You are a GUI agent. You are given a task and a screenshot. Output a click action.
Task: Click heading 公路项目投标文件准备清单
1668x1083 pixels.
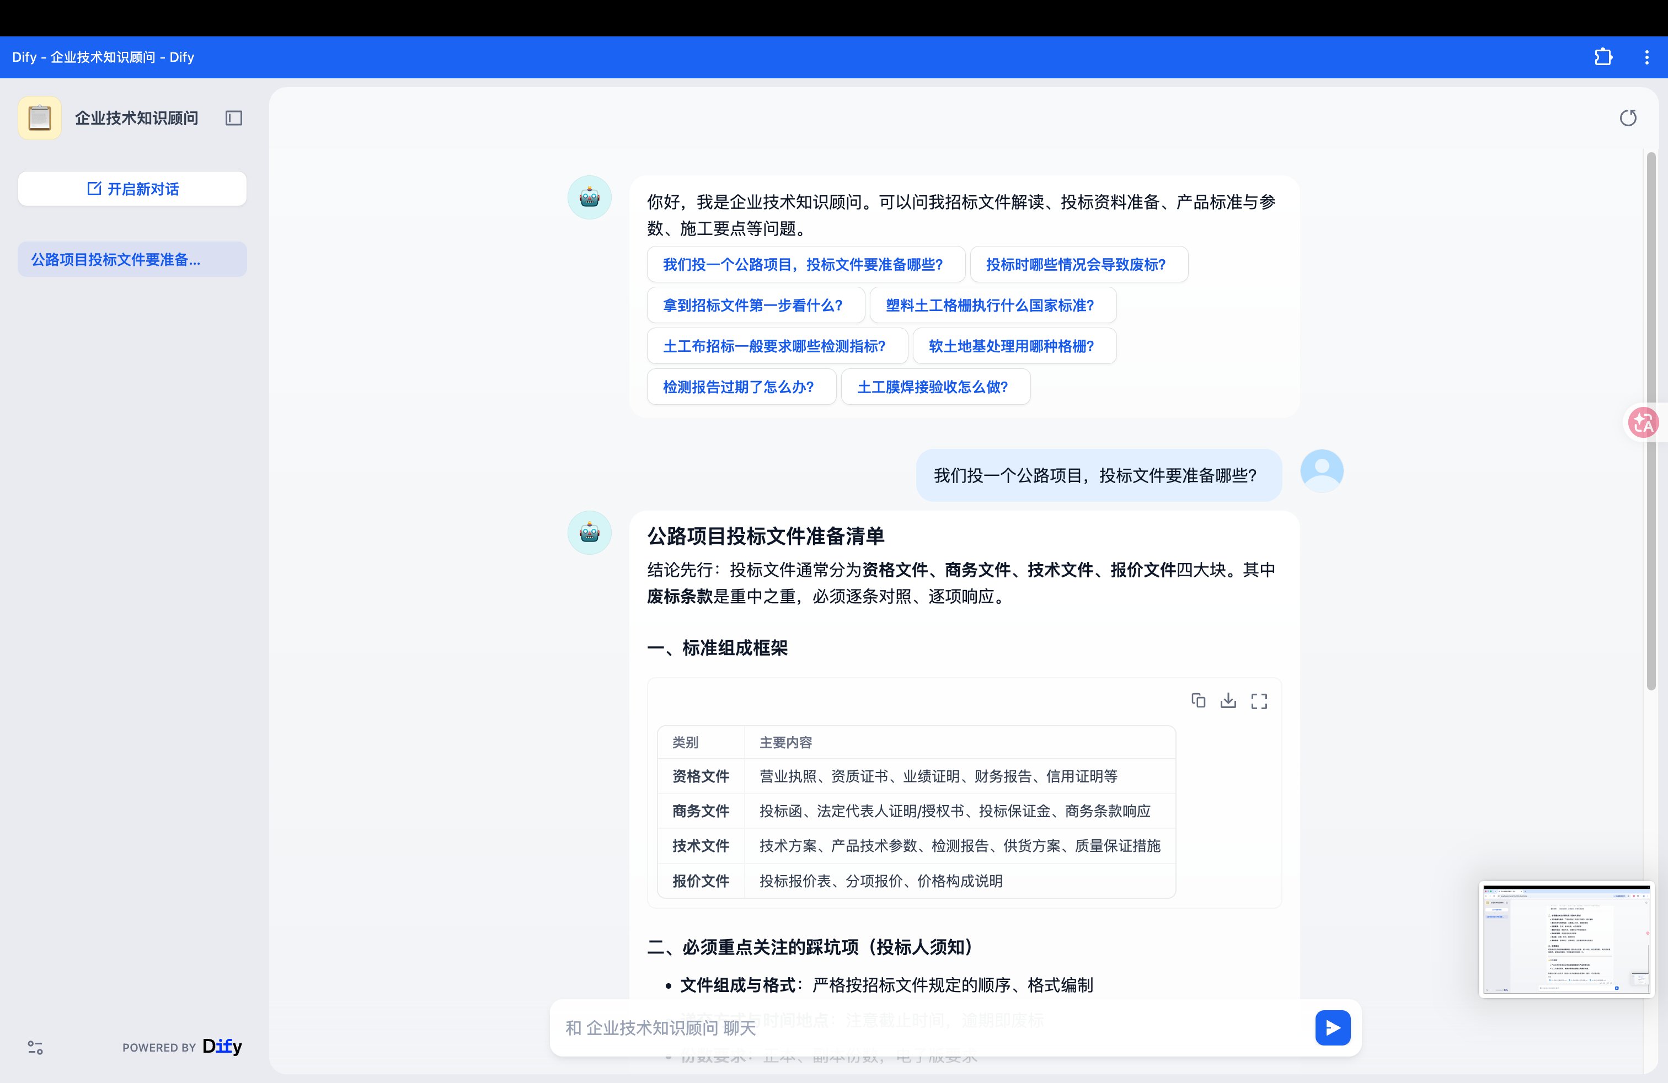coord(765,536)
